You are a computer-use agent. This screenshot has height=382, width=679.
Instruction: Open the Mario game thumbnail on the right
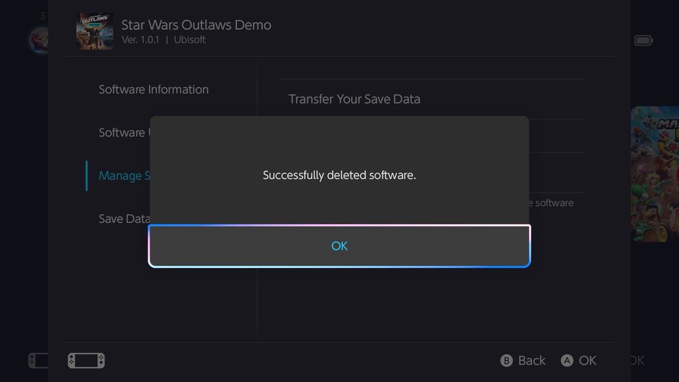[655, 174]
